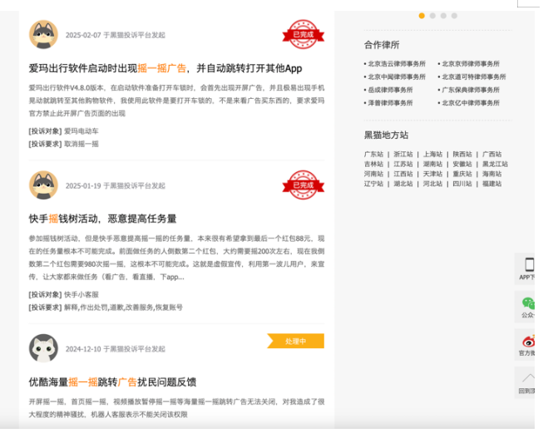
Task: Click the 2025-01-19 于黑猫投诉平台发起 date line
Action: point(116,186)
